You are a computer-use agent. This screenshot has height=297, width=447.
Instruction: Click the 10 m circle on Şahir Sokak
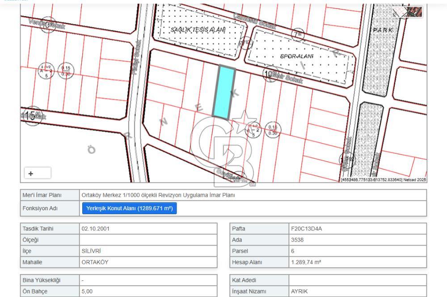269,73
